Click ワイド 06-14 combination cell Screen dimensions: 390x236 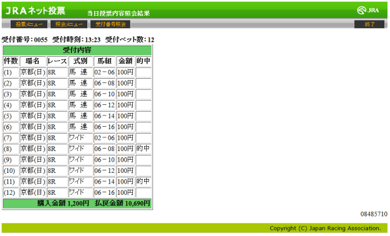click(x=104, y=182)
